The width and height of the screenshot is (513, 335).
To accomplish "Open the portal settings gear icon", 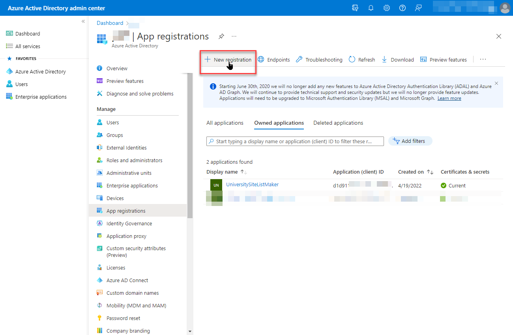I will [387, 8].
